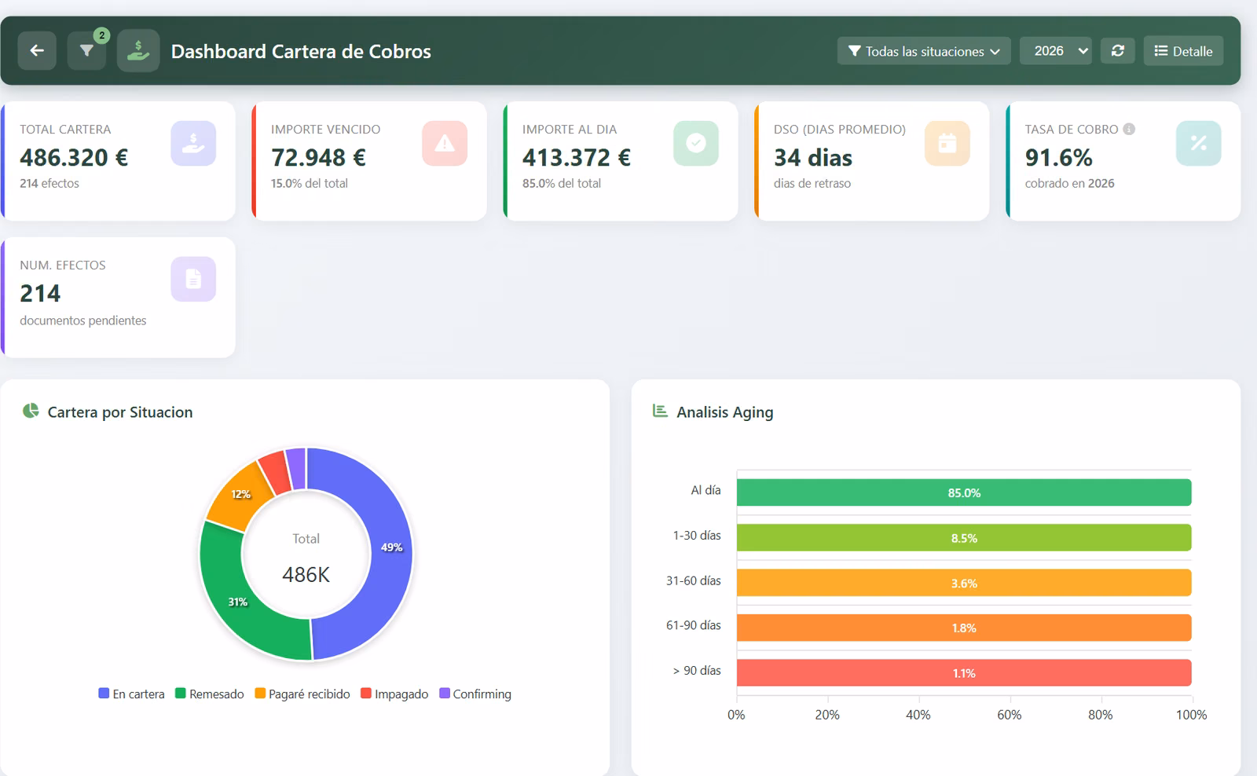Click the Total Cartera hand-coin icon
The width and height of the screenshot is (1257, 776).
click(x=193, y=143)
